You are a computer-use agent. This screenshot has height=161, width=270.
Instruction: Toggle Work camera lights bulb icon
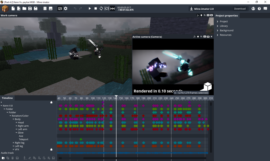[x=201, y=15]
